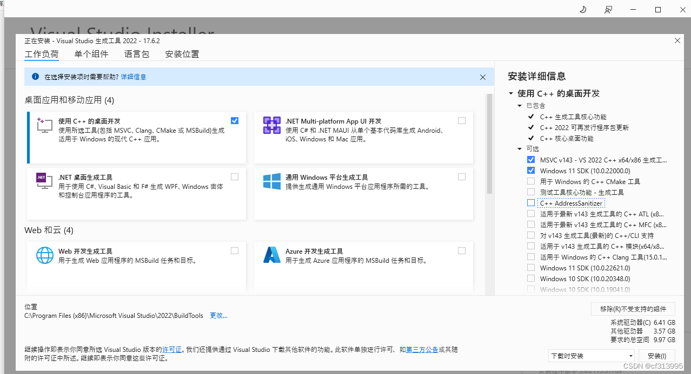Switch to the 语言包 tab

click(137, 54)
